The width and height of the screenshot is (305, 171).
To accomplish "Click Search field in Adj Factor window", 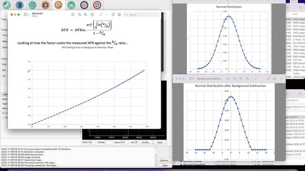I will coord(141,15).
